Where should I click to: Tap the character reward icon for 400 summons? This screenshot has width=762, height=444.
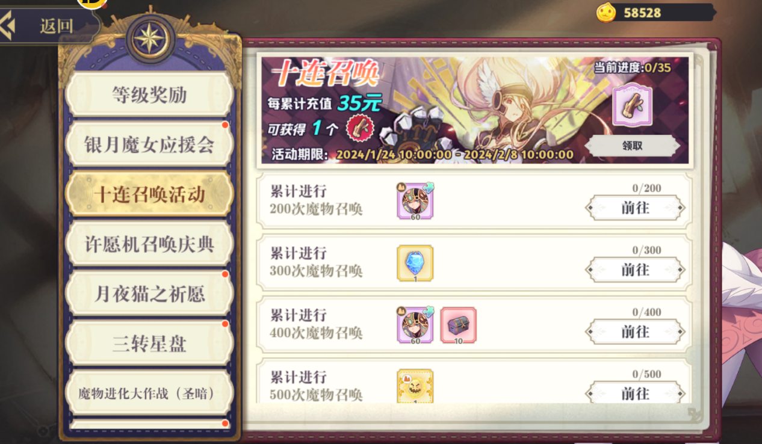415,325
